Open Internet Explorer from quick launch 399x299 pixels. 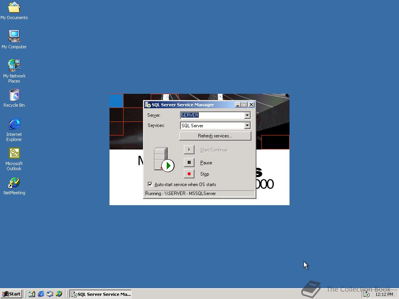41,294
